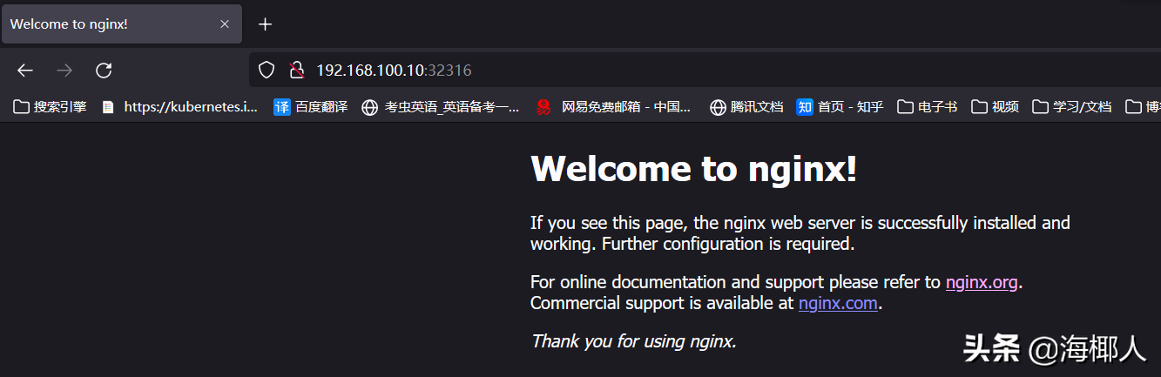Open the 首页 - 知乎 bookmark
The height and width of the screenshot is (377, 1161).
(x=840, y=107)
